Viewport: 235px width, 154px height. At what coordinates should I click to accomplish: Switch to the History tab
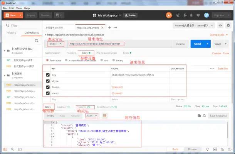point(12,32)
